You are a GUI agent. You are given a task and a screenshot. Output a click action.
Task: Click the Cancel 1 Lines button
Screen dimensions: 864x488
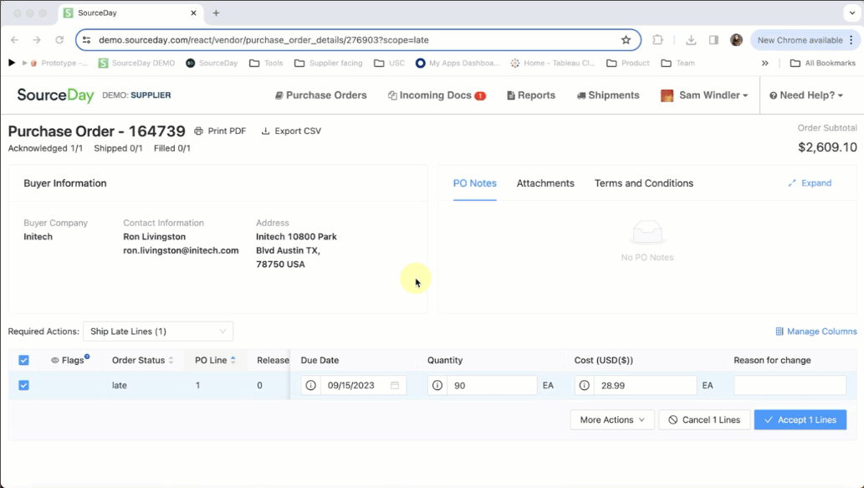click(x=704, y=419)
